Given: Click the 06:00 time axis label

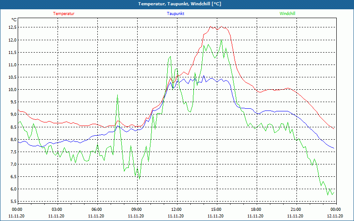Looking at the screenshot, I should pyautogui.click(x=97, y=210).
